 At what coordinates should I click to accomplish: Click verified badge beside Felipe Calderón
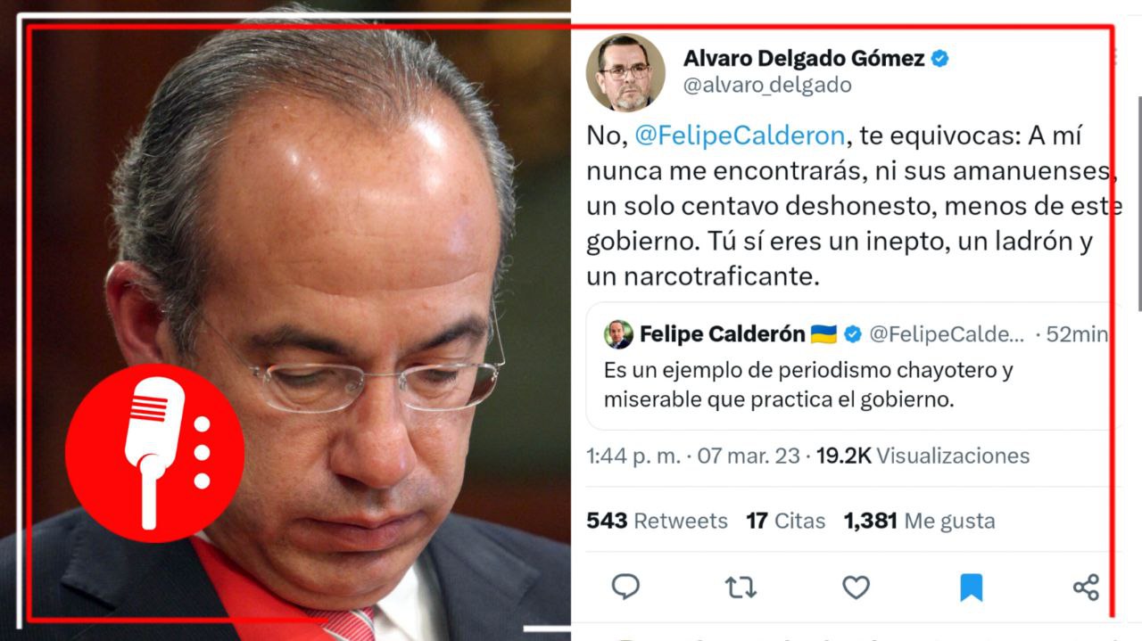(853, 334)
